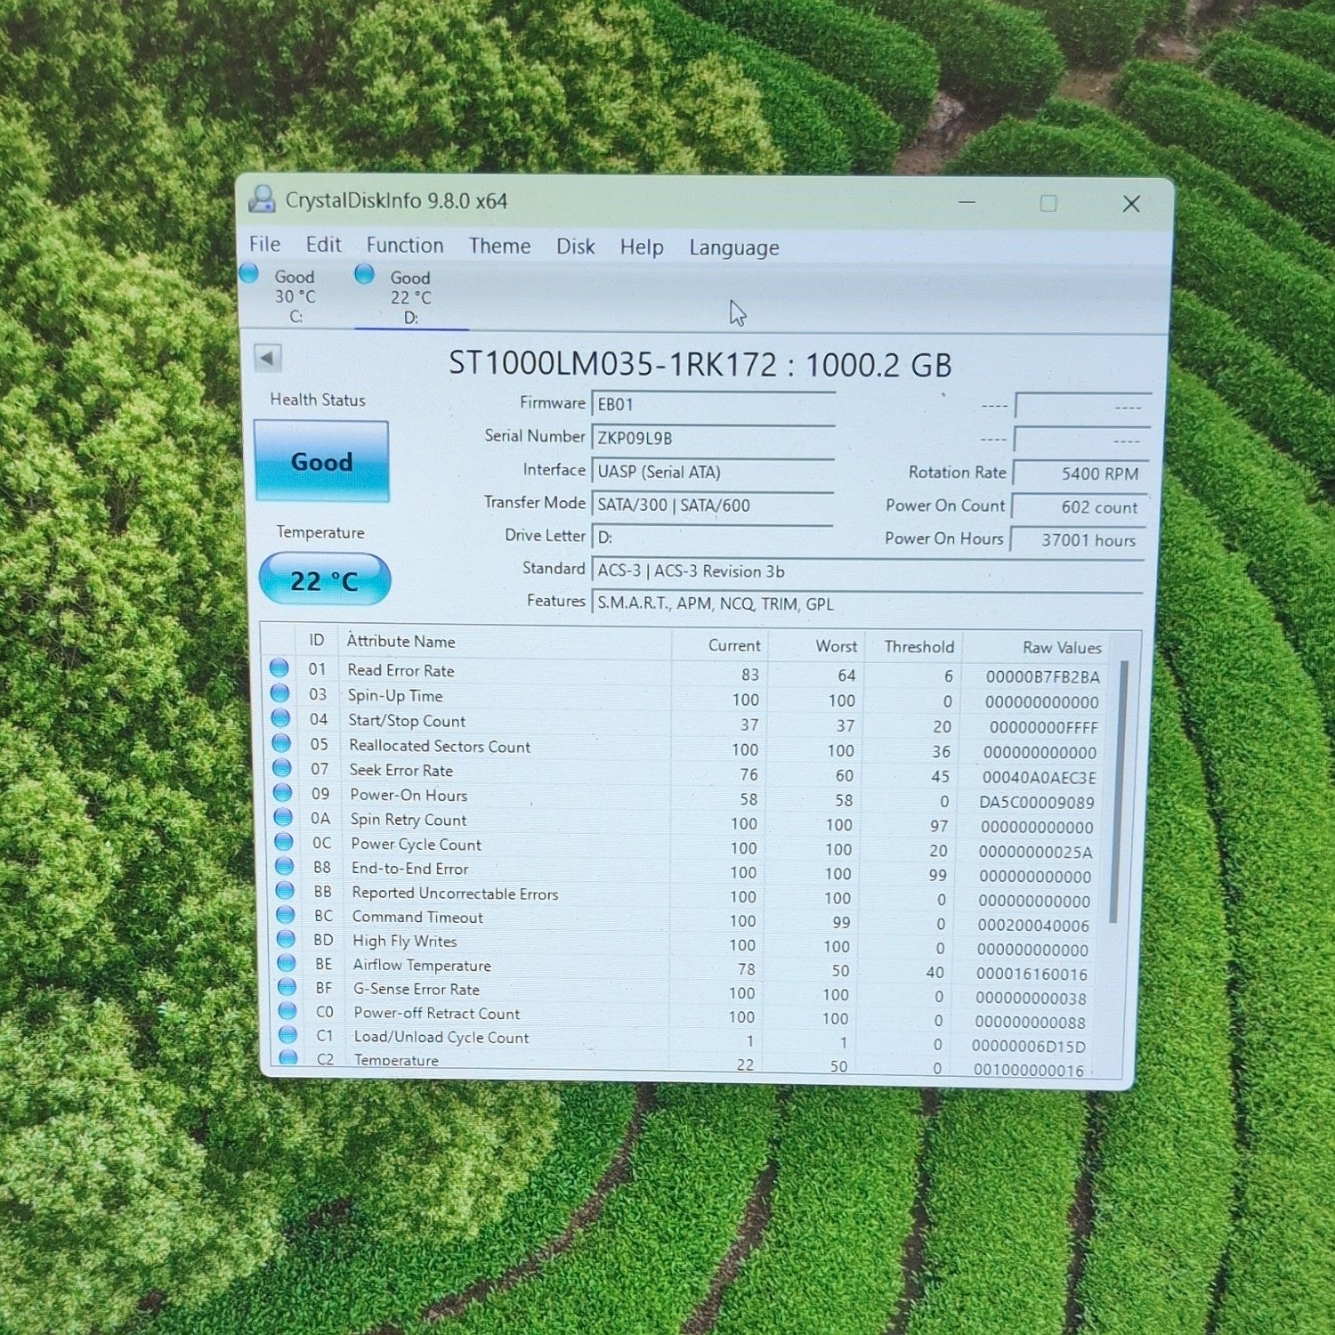Select the Command Timeout attribute name

pos(417,917)
